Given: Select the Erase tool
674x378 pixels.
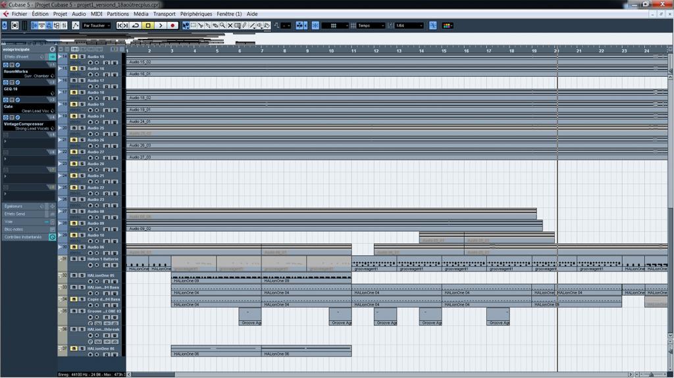Looking at the screenshot, I should point(215,26).
